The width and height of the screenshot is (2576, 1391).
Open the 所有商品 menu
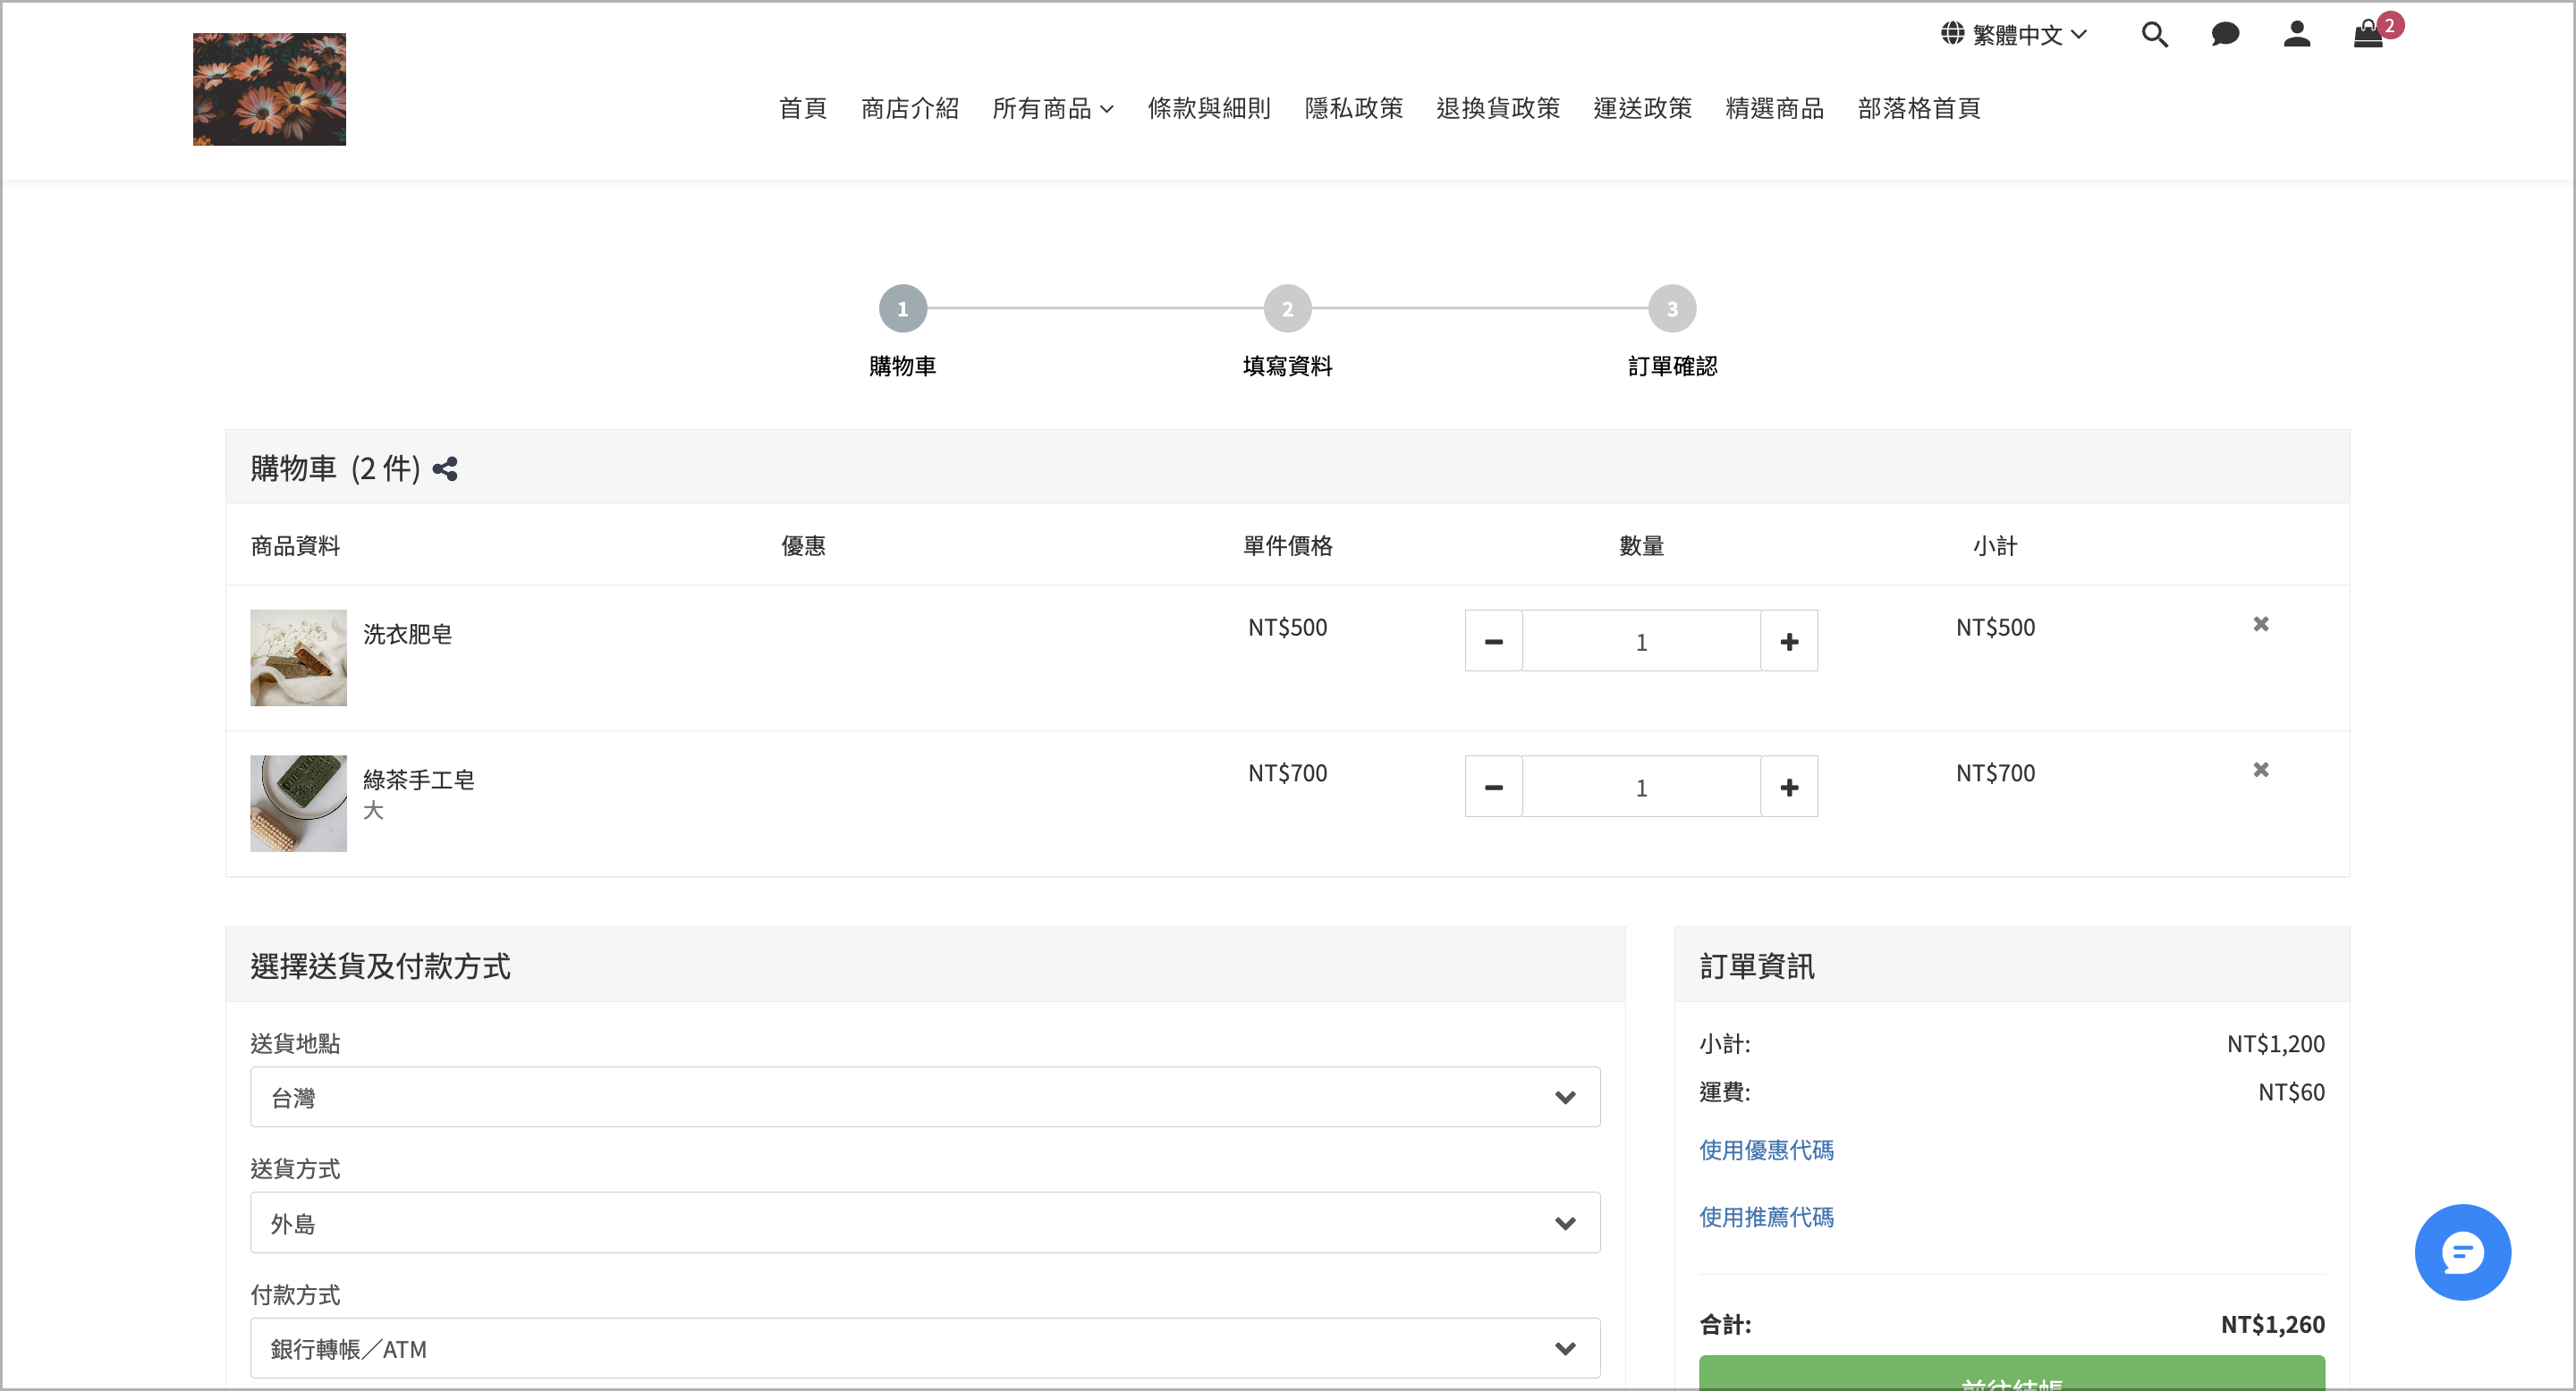(x=1052, y=108)
